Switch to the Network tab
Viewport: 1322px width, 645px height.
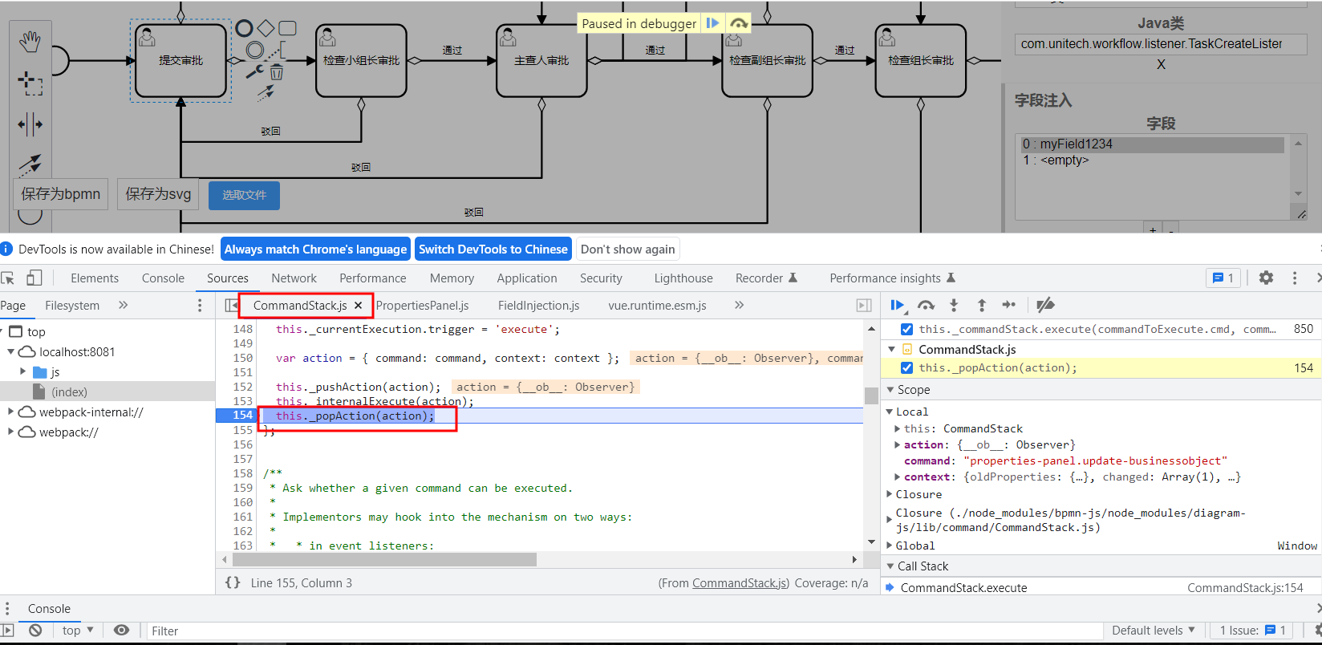click(x=294, y=278)
